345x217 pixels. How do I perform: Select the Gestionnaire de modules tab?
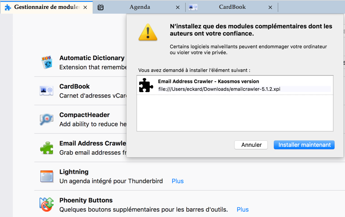(x=46, y=7)
